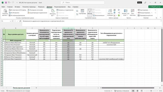Redo the last undone action
Screen dimensions: 163x92
13,3
